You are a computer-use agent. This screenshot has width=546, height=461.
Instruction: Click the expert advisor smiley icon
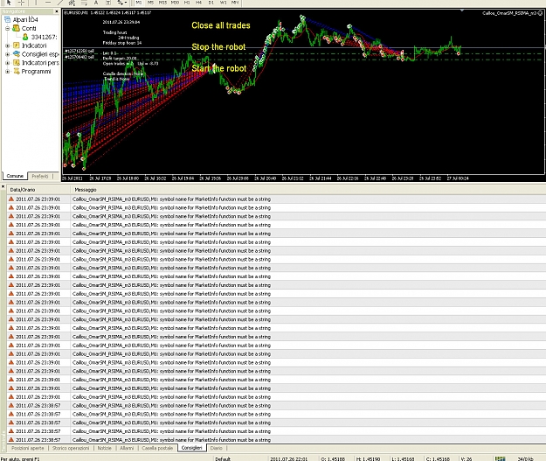540,13
